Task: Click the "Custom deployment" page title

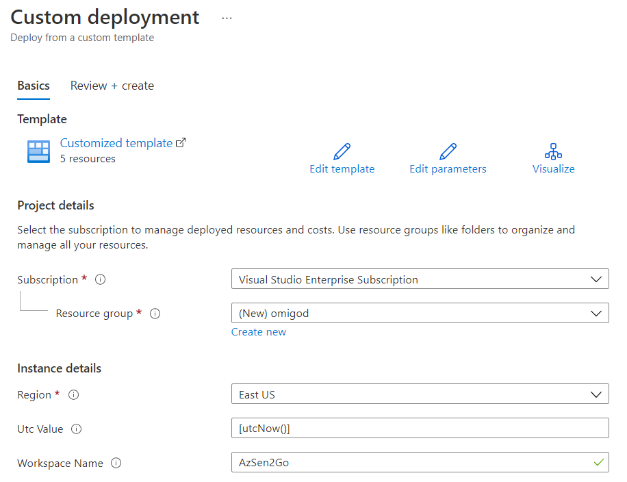Action: tap(105, 17)
